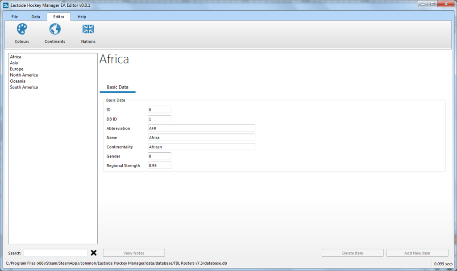The height and width of the screenshot is (271, 457).
Task: Select Oceania in the continents list
Action: click(17, 81)
